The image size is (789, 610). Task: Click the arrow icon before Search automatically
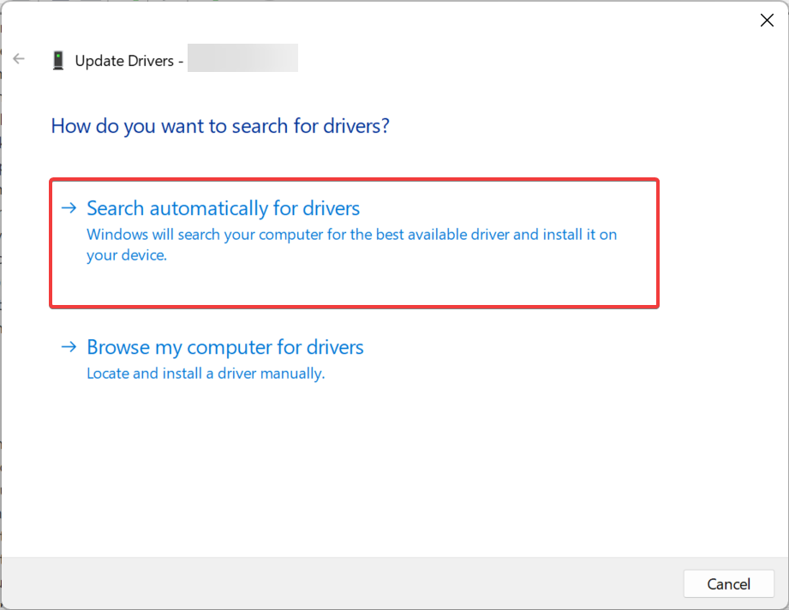[x=69, y=208]
